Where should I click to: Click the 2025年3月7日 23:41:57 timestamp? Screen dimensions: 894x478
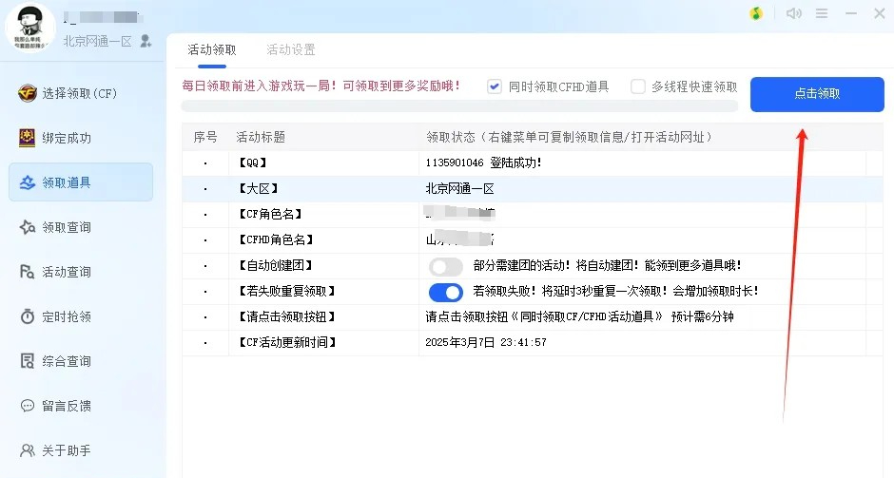(x=486, y=342)
